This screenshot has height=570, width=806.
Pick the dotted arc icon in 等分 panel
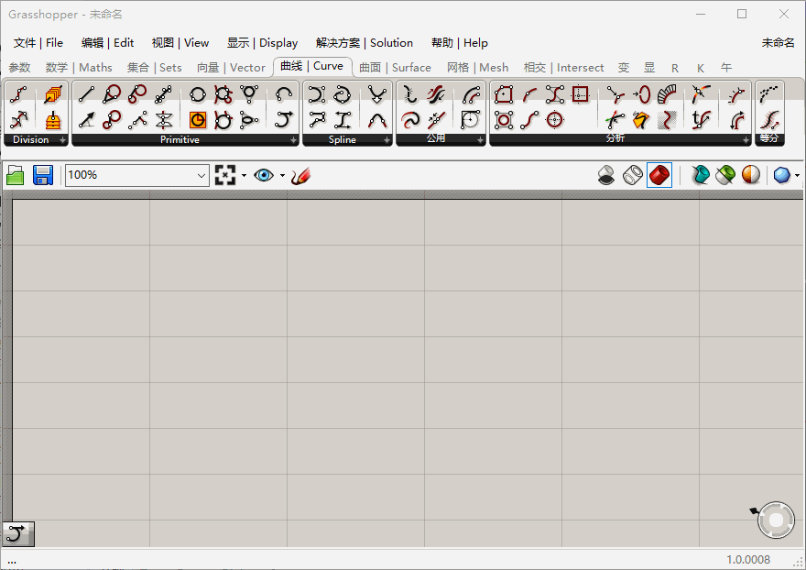769,94
